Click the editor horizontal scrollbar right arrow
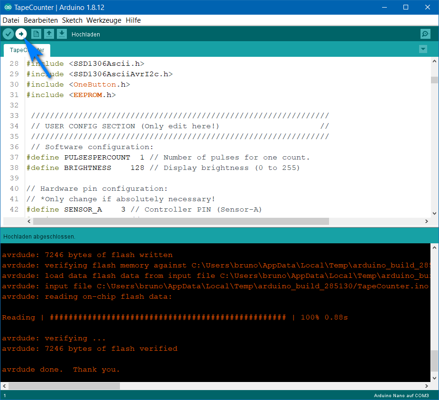This screenshot has width=439, height=400. (426, 222)
